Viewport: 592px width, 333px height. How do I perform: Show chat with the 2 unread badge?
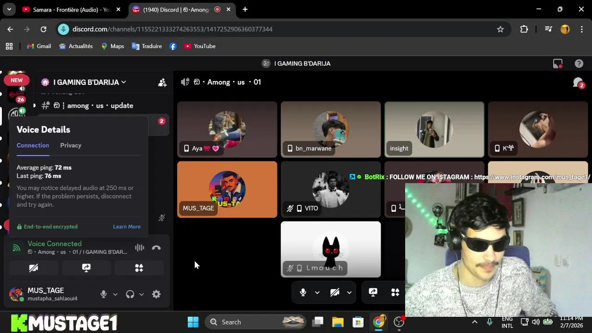(x=578, y=83)
